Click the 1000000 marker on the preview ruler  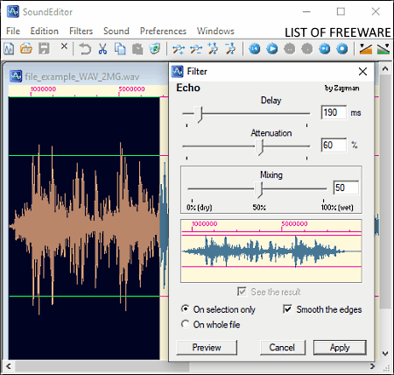click(205, 224)
